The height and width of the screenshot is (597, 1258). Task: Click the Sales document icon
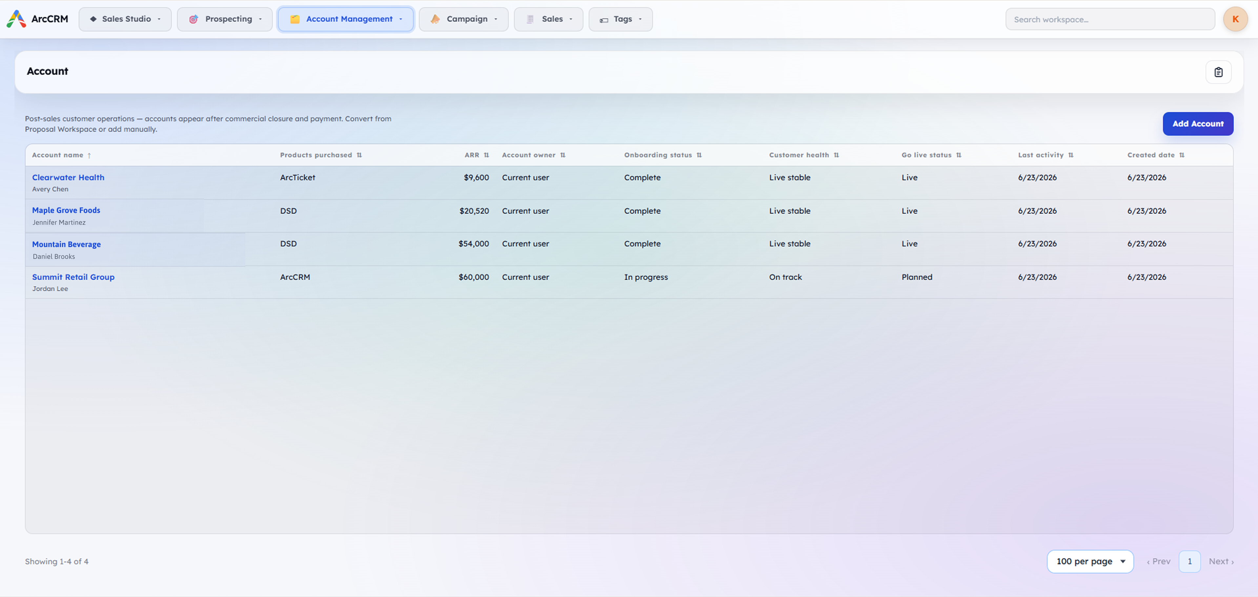(530, 19)
